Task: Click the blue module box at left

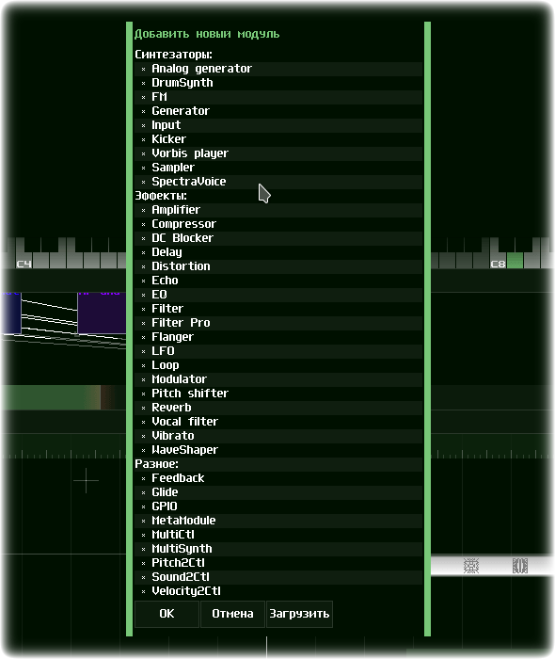Action: click(11, 313)
